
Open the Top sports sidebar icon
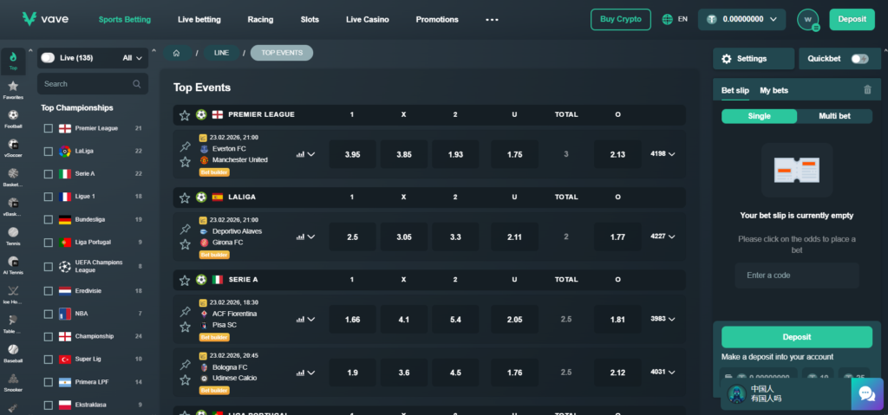click(x=13, y=62)
